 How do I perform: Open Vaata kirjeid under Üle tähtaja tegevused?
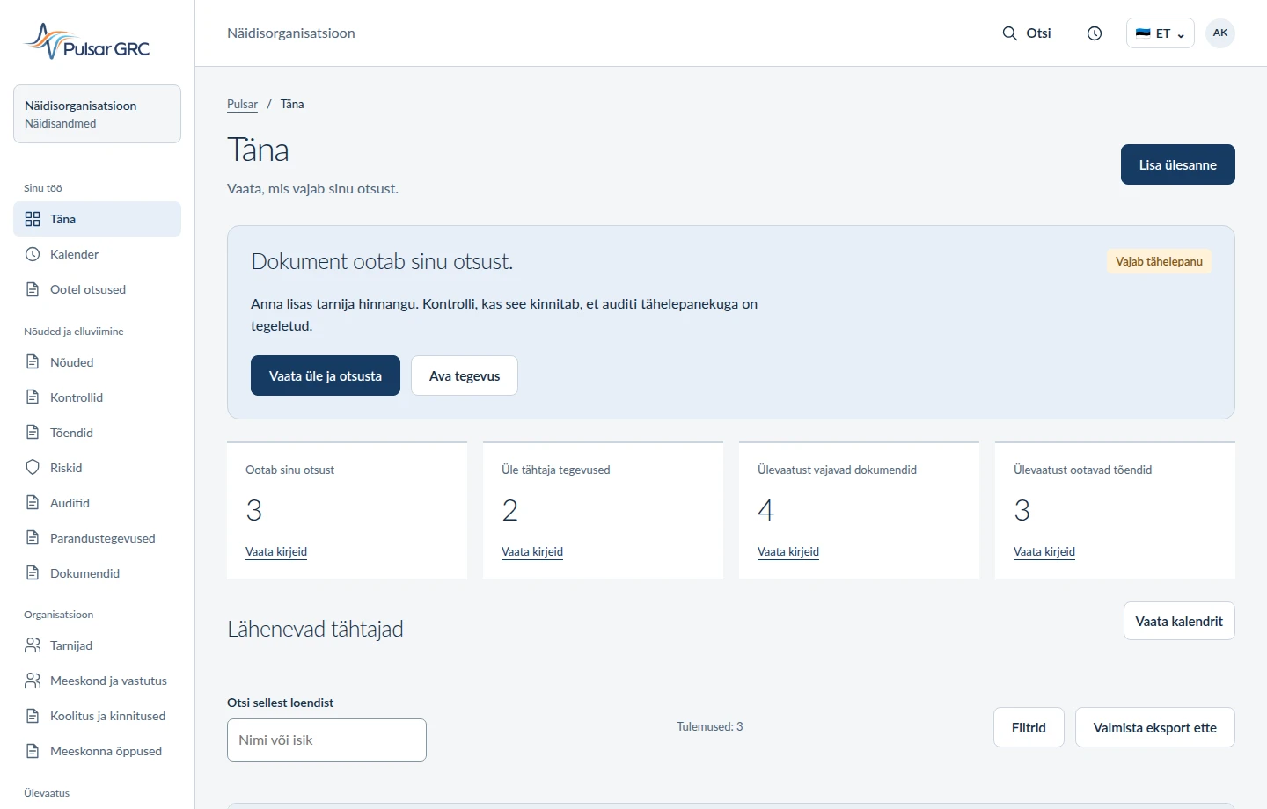click(x=532, y=552)
